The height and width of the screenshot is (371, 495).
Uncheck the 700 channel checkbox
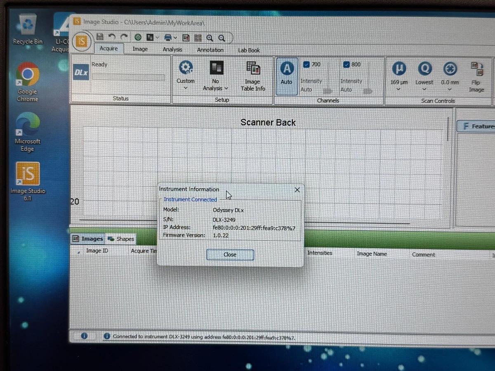(306, 64)
